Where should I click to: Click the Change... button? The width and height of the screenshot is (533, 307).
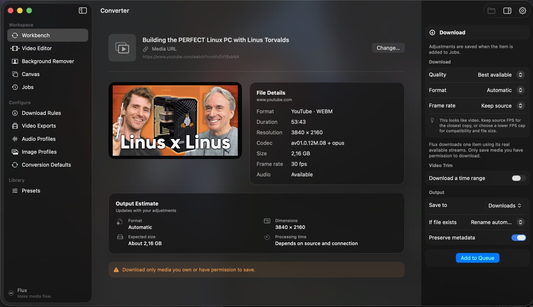(388, 48)
